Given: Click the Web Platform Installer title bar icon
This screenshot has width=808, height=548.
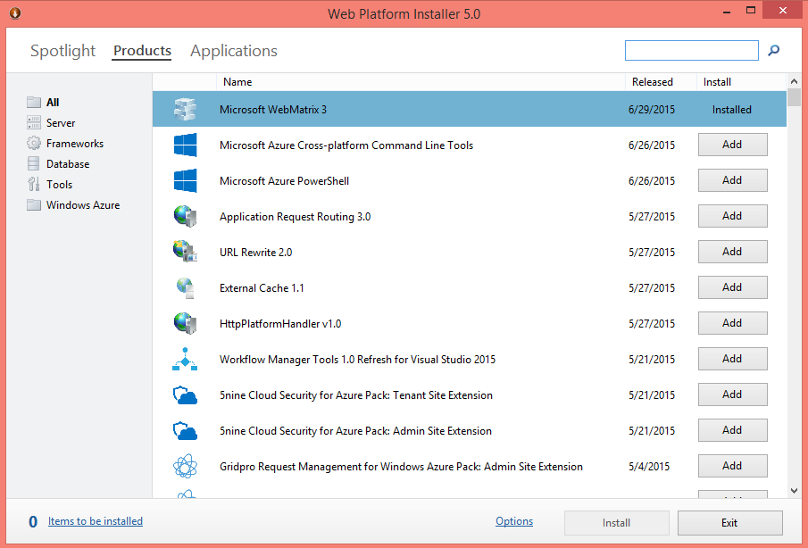Looking at the screenshot, I should [15, 12].
